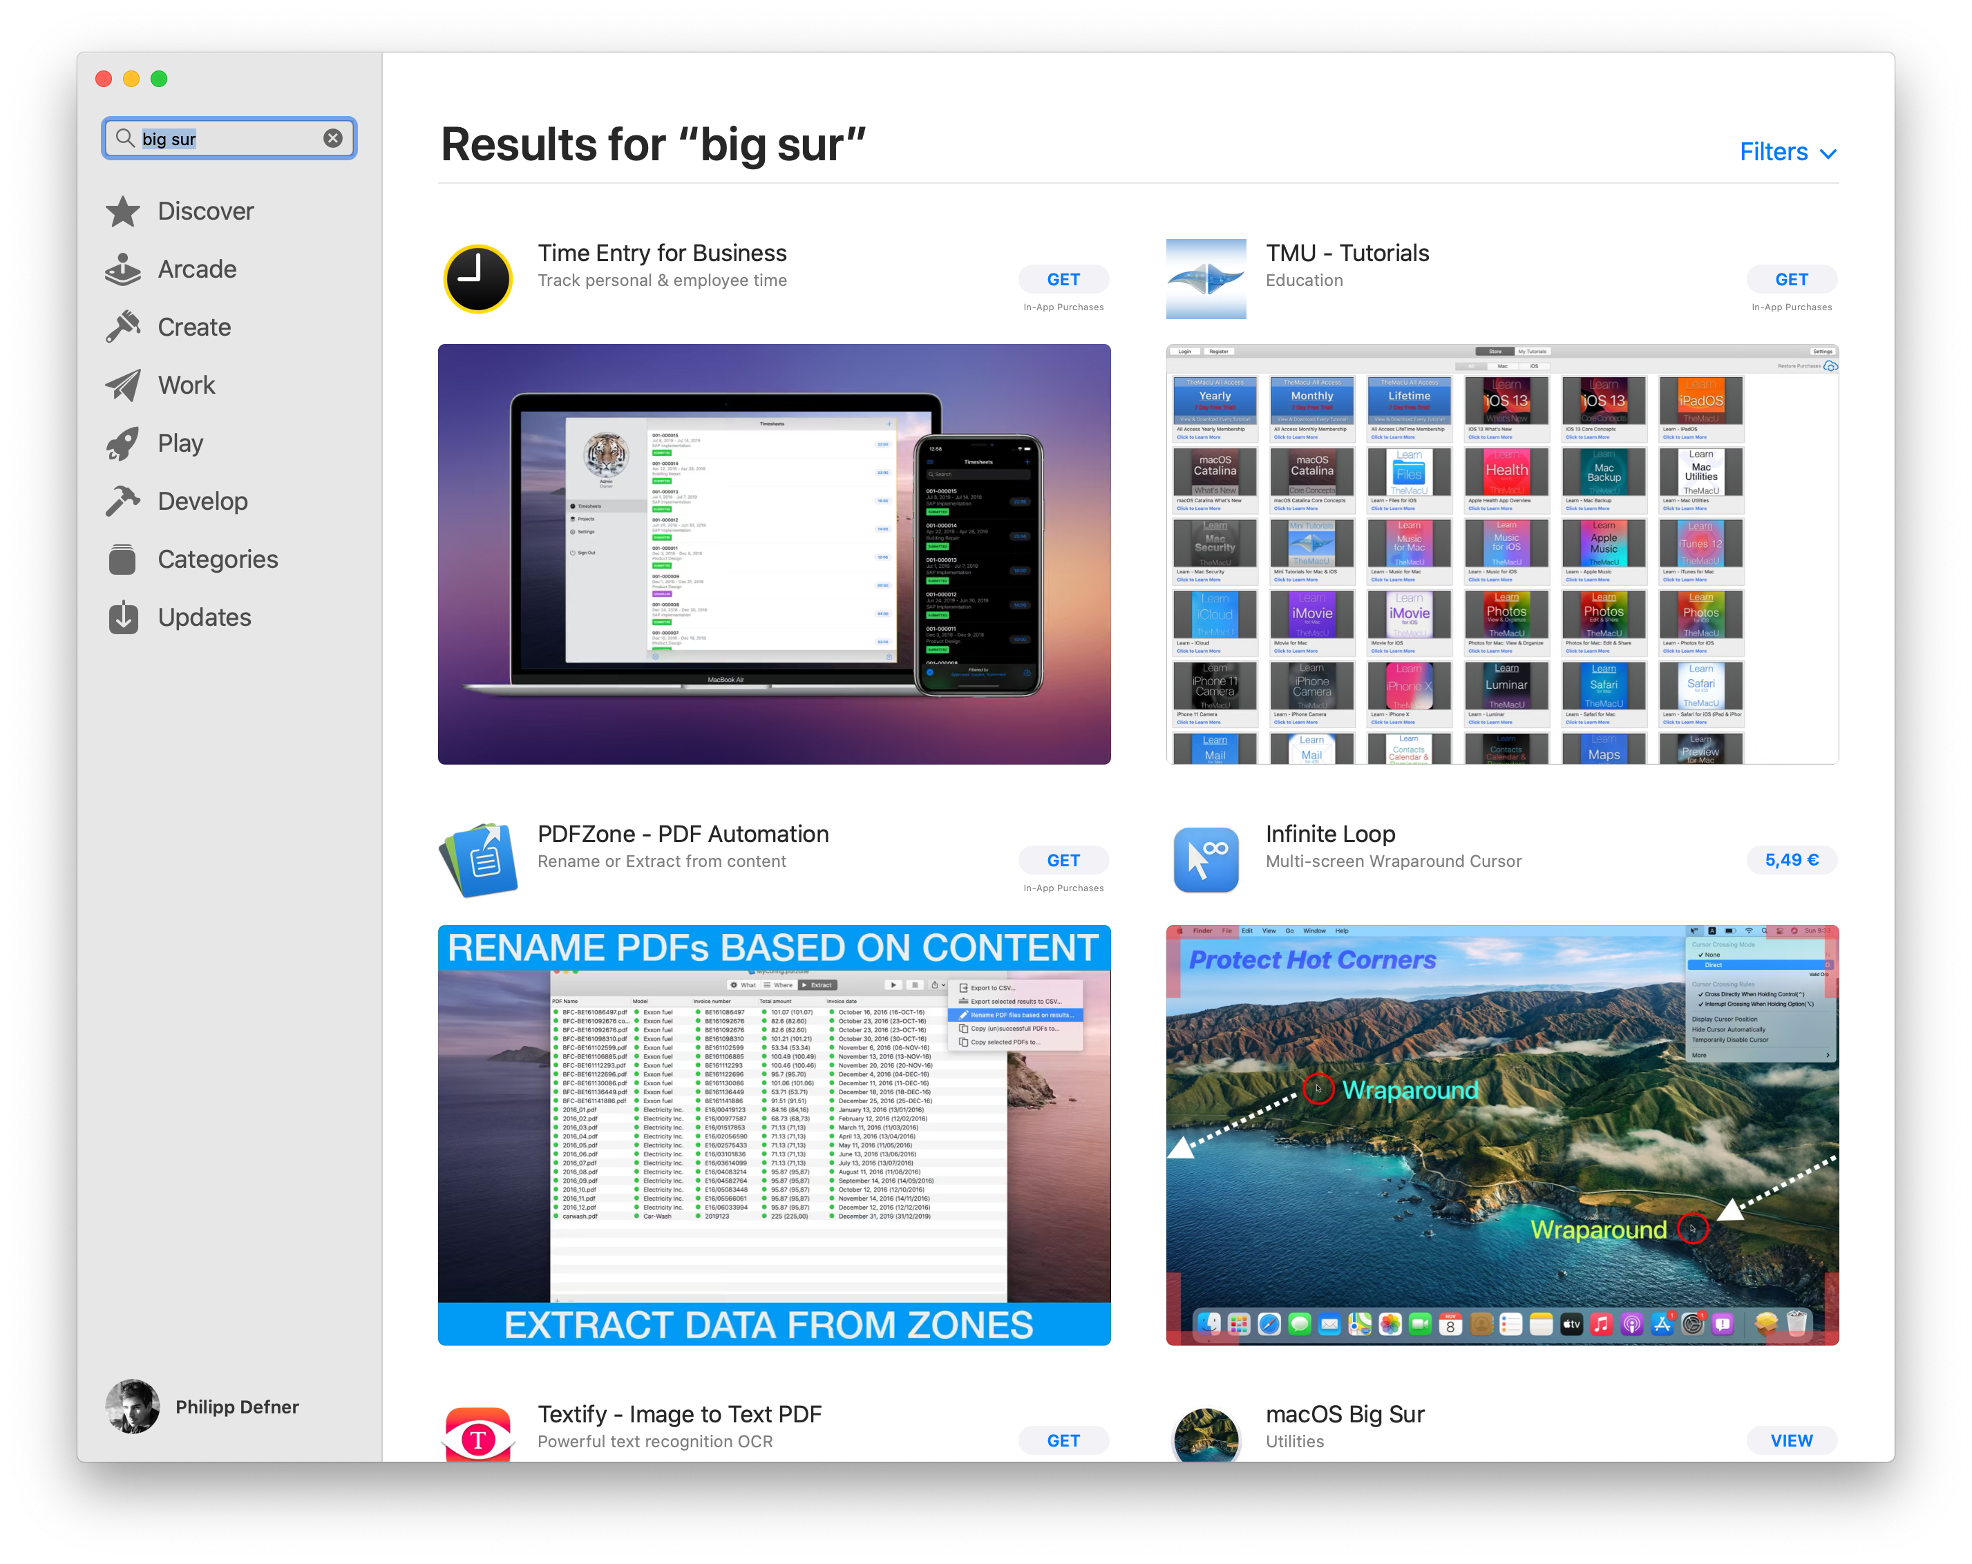Image resolution: width=1972 pixels, height=1564 pixels.
Task: Open Develop hammer icon in sidebar
Action: pos(122,502)
